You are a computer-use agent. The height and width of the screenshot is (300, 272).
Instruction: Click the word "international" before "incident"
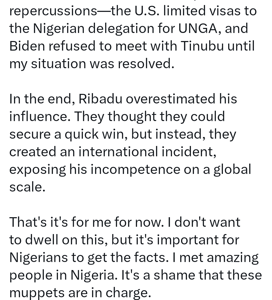click(118, 152)
